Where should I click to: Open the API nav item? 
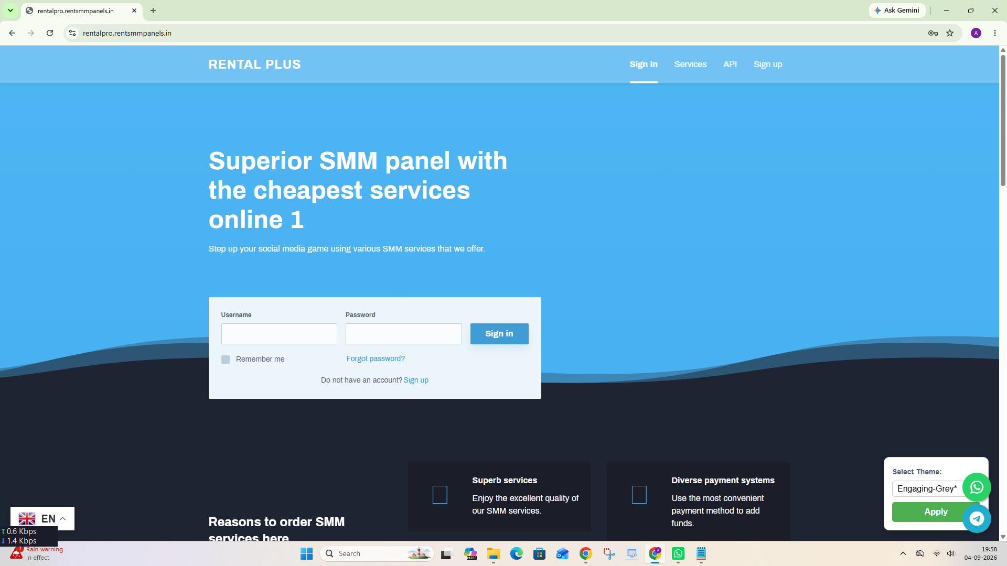730,64
